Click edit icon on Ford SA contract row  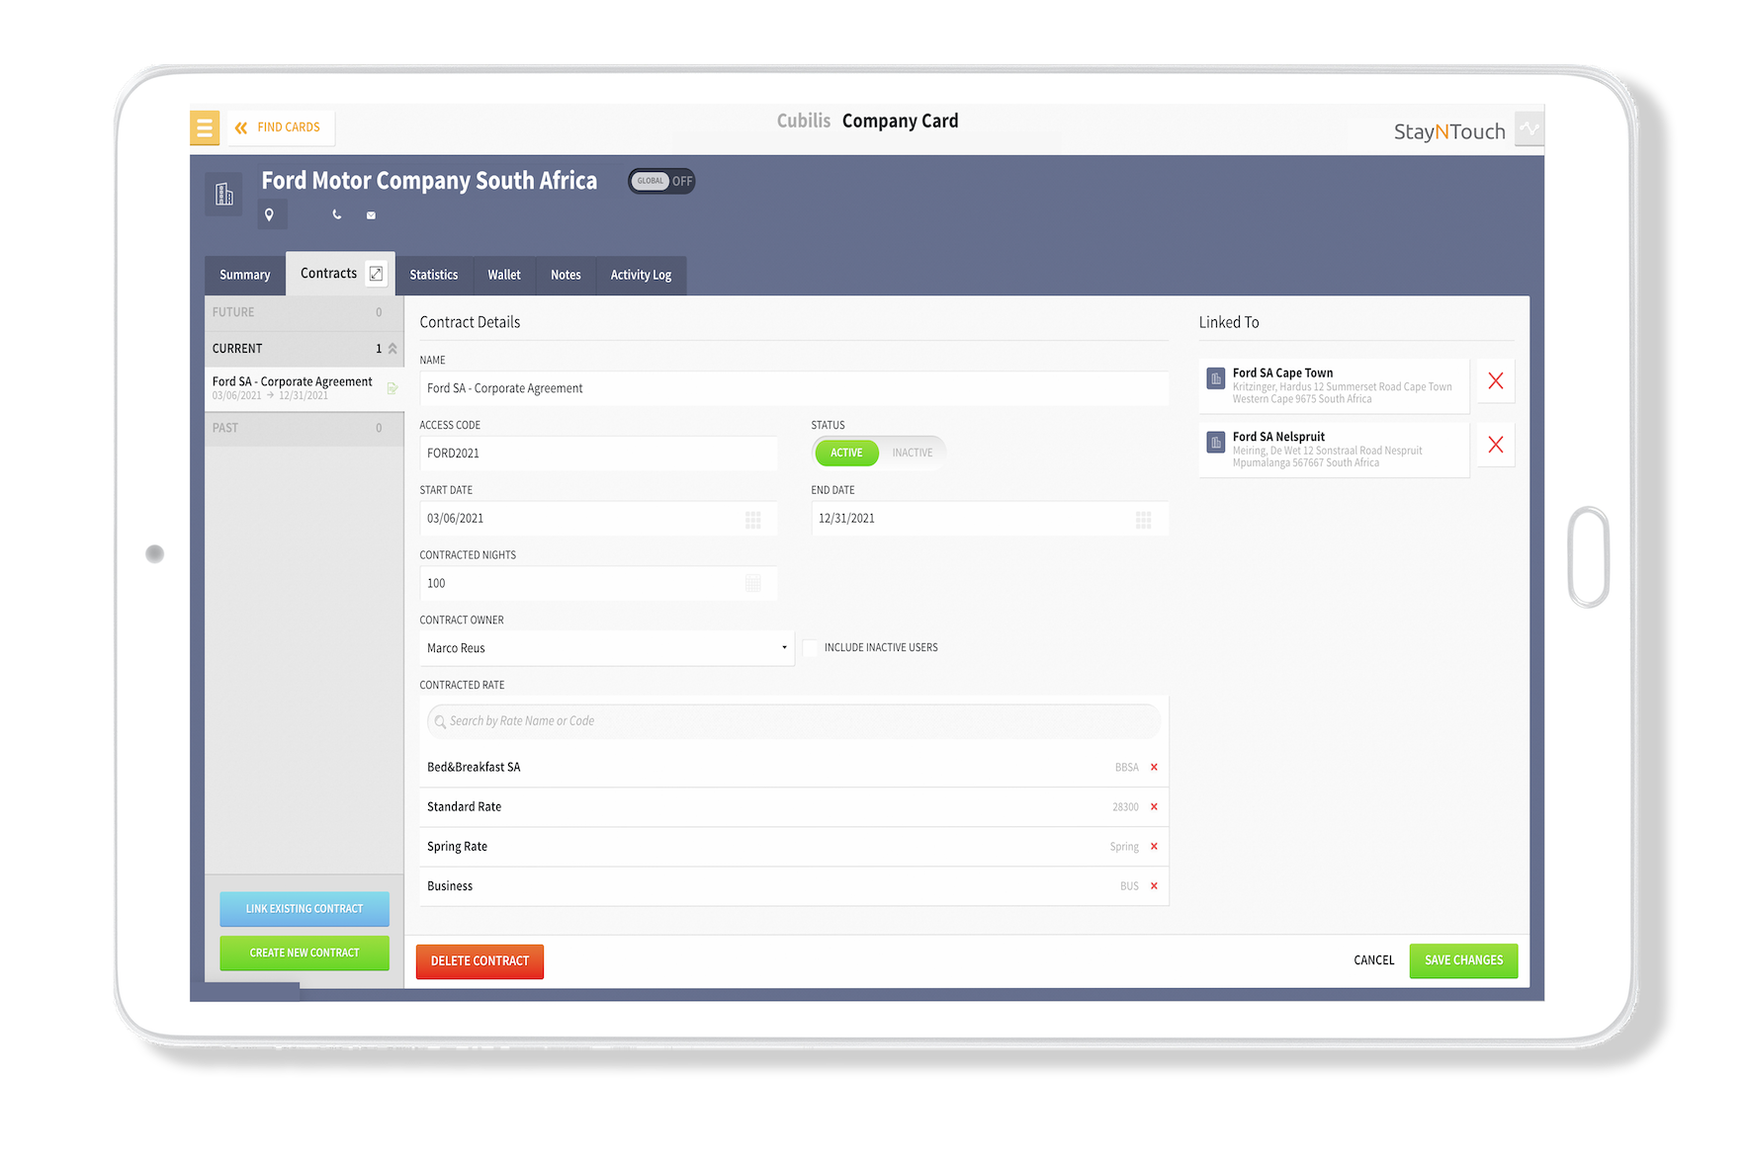point(393,388)
